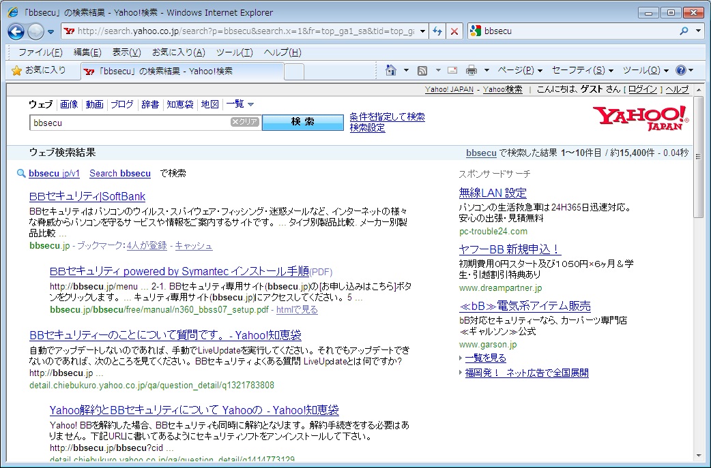Screen dimensions: 711x468
Task: Switch to 辞書 search category
Action: [x=150, y=104]
